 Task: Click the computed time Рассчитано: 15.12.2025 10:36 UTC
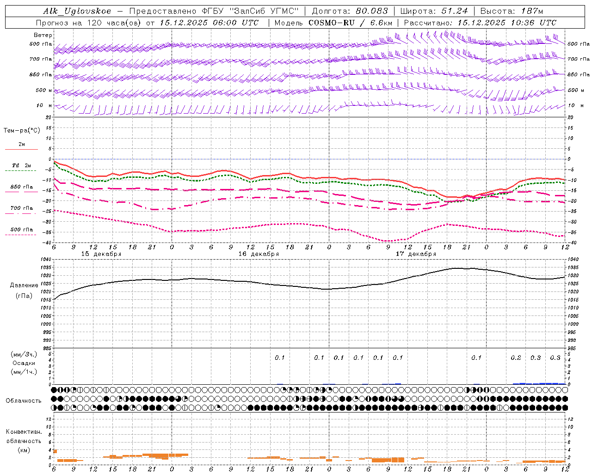tap(480, 23)
